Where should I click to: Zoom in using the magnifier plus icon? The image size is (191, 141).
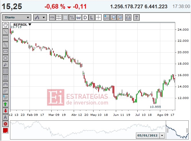[120, 17]
